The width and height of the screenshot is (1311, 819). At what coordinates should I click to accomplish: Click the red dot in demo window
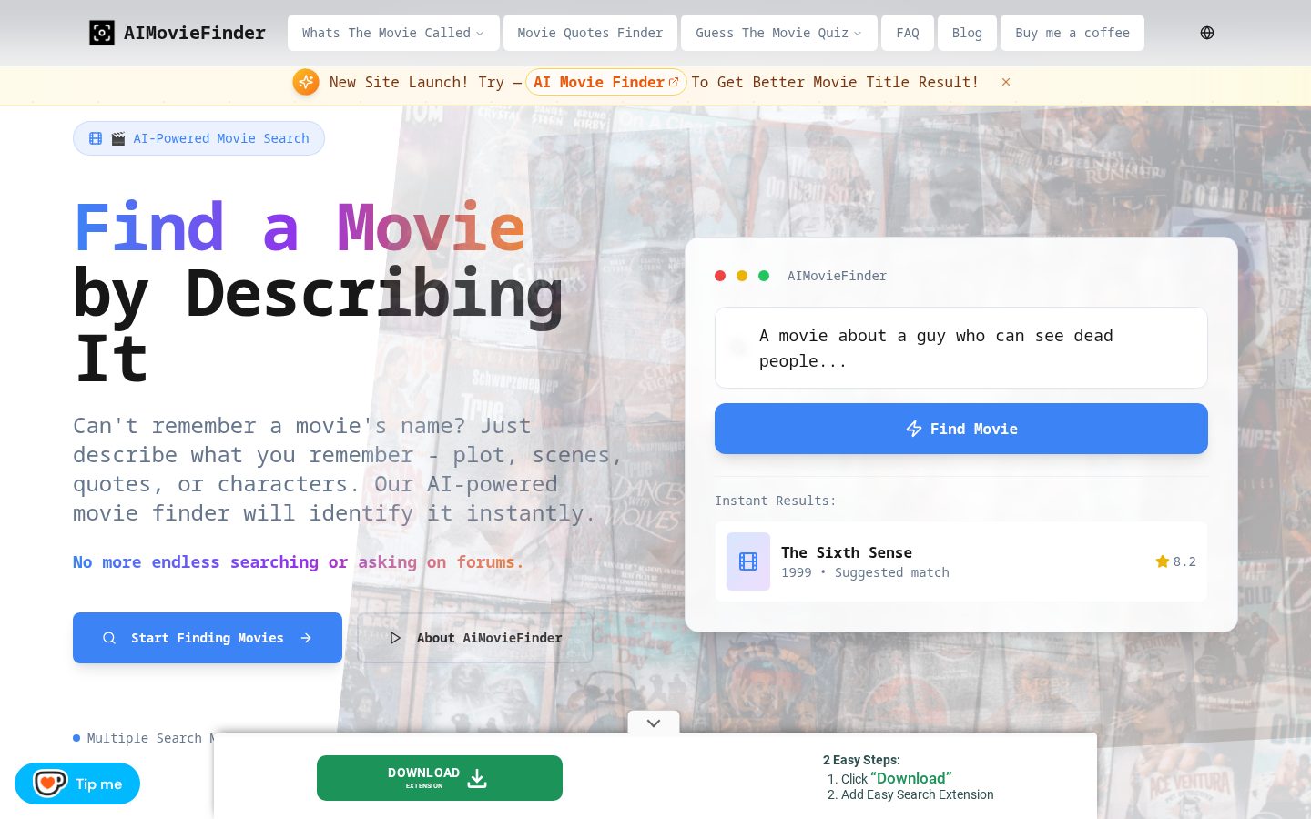pyautogui.click(x=720, y=276)
